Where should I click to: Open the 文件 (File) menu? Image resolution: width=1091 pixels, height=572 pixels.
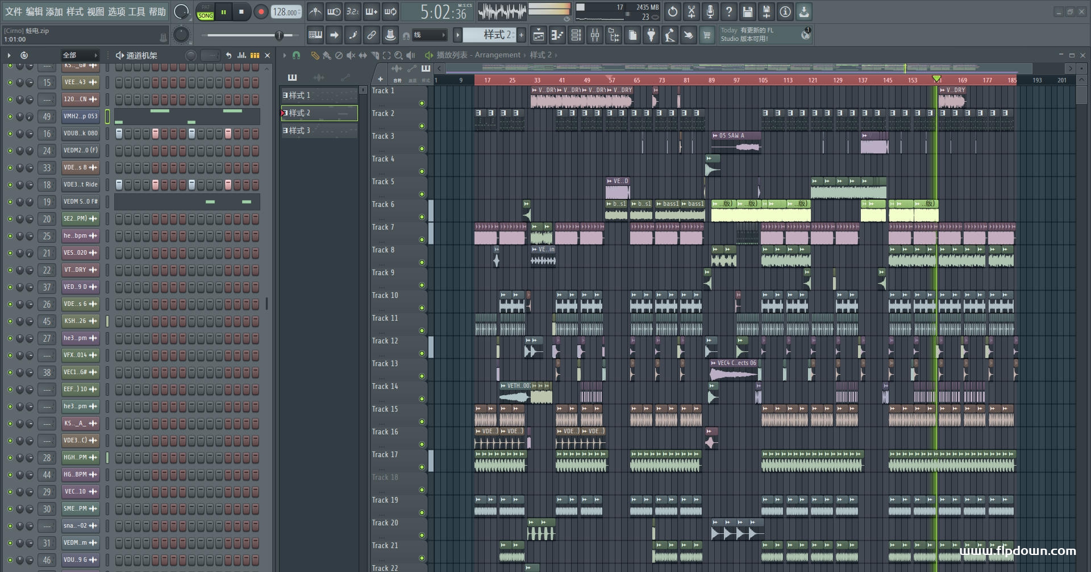(14, 11)
